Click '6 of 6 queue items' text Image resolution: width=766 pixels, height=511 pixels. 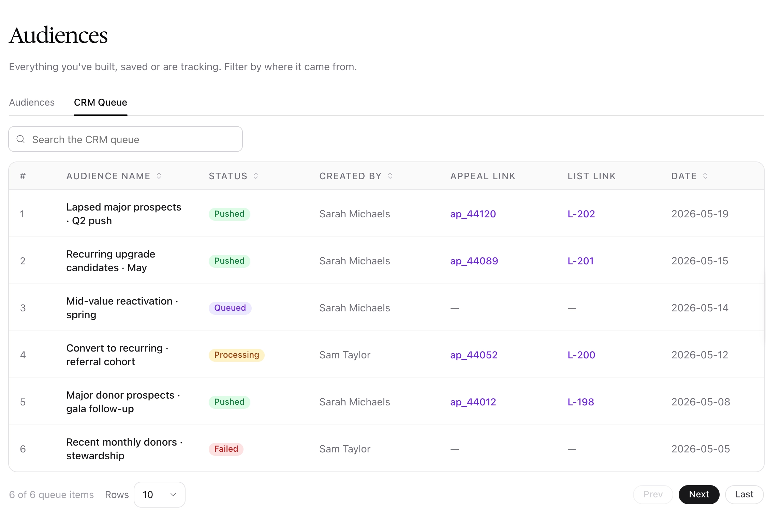pyautogui.click(x=51, y=494)
